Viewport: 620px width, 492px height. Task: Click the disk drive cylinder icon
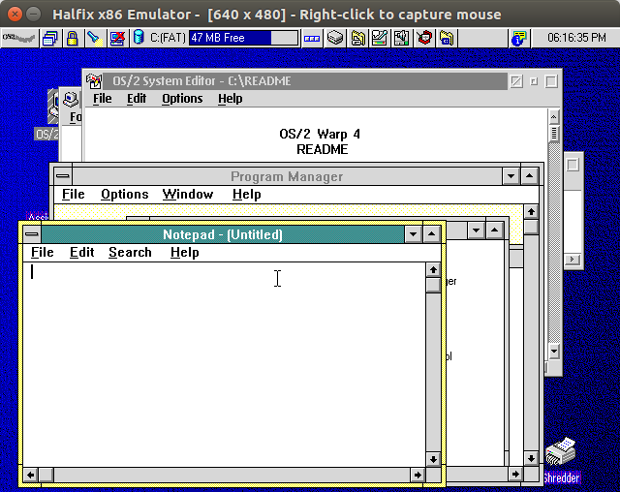(x=139, y=37)
